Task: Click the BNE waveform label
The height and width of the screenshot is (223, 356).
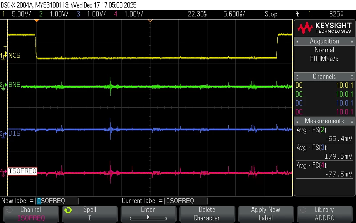Action: coord(14,85)
